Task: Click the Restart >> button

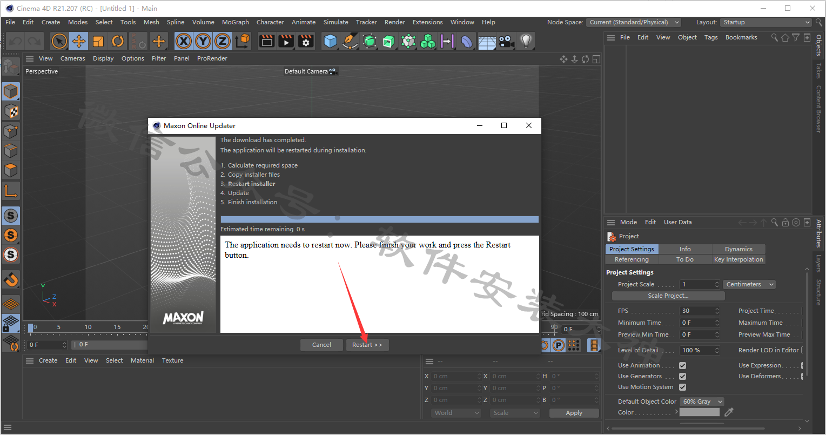Action: pyautogui.click(x=367, y=345)
